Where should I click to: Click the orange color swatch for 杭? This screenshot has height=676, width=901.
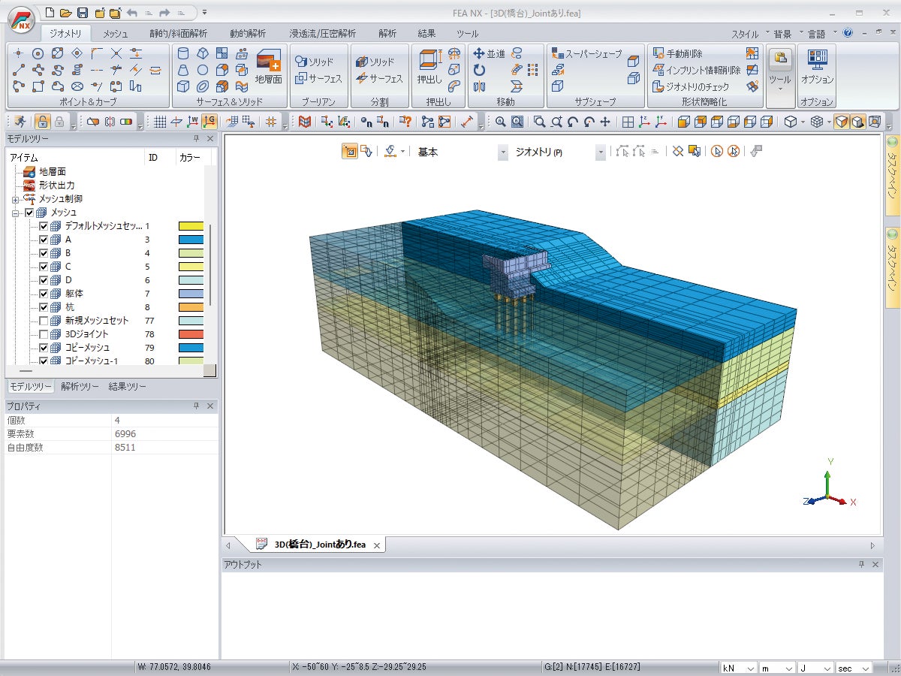click(191, 307)
